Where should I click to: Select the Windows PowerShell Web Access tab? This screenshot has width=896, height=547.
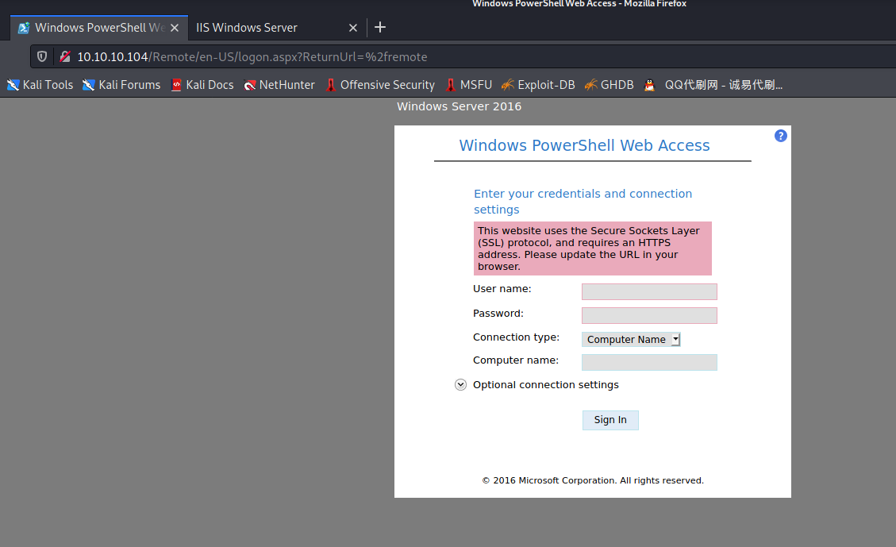click(x=99, y=28)
